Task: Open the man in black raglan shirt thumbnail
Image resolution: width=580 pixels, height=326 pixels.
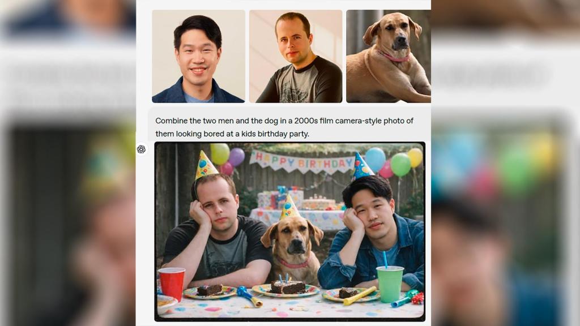Action: pyautogui.click(x=296, y=56)
